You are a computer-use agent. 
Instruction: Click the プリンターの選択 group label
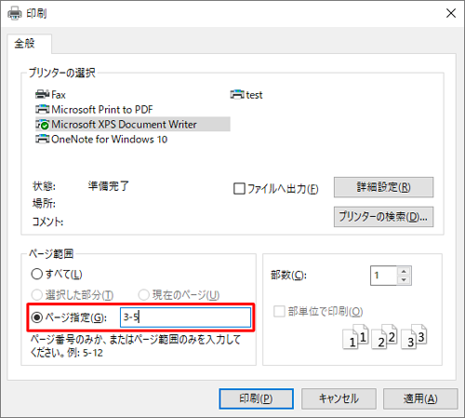tap(62, 73)
